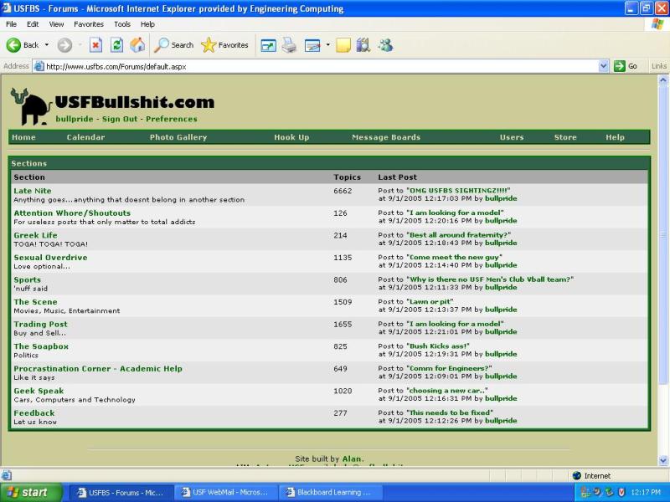Open Procrastination Corner - Academic Help section

click(x=98, y=368)
